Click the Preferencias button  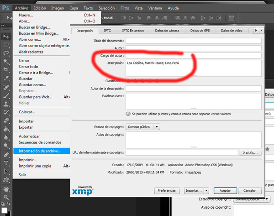pyautogui.click(x=167, y=190)
